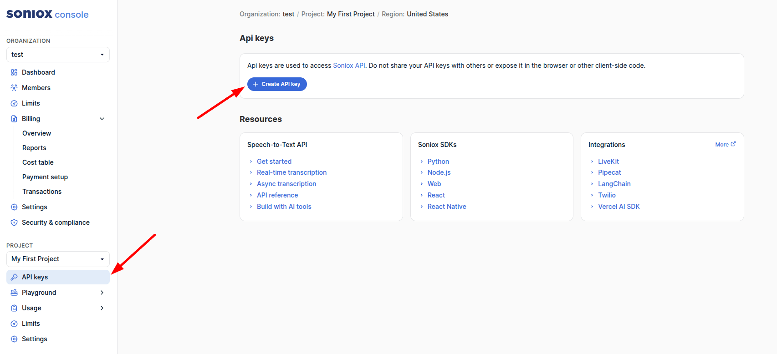The image size is (777, 354).
Task: Click the organization Limits gauge icon
Action: [14, 103]
